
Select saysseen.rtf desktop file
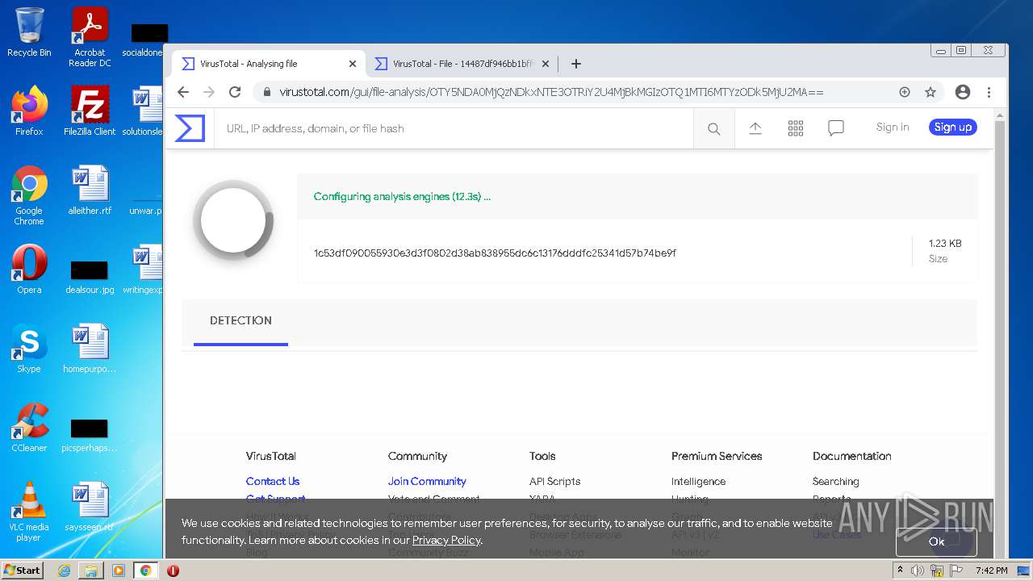(x=90, y=507)
